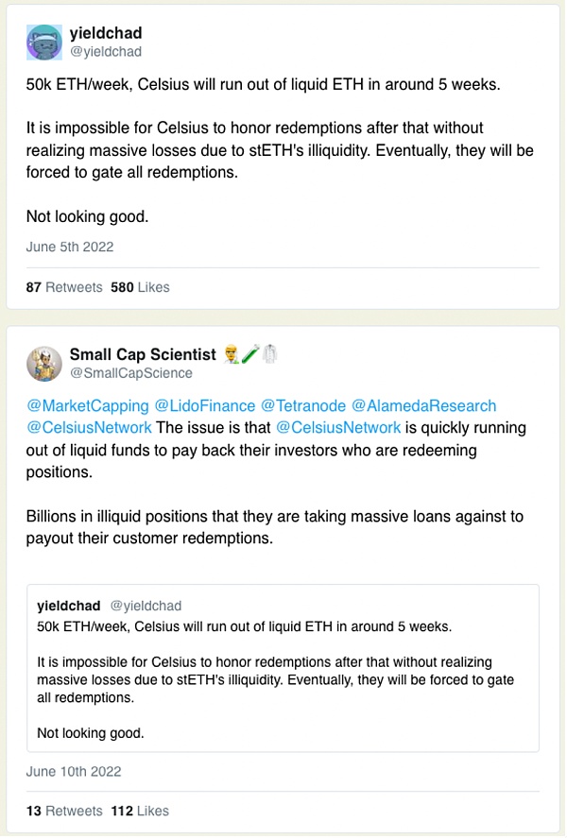Viewport: 567px width, 838px height.
Task: View the 87 Retweets count
Action: pos(64,287)
